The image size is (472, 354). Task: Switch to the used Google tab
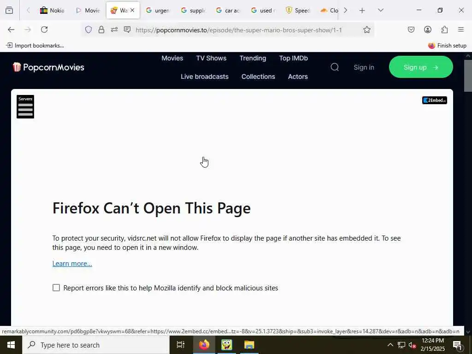pyautogui.click(x=263, y=10)
